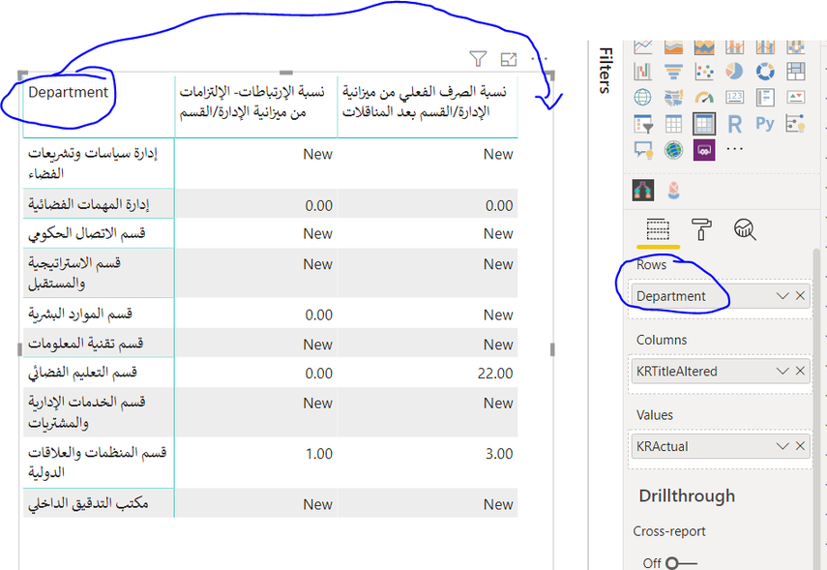Switch to the Fields well tab
The height and width of the screenshot is (570, 827).
658,229
